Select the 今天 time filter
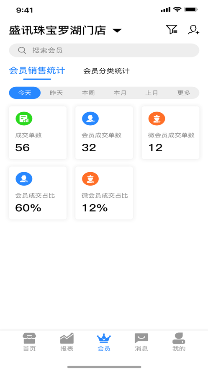The image size is (208, 370). coord(25,93)
